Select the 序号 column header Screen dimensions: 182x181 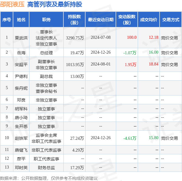(7, 20)
